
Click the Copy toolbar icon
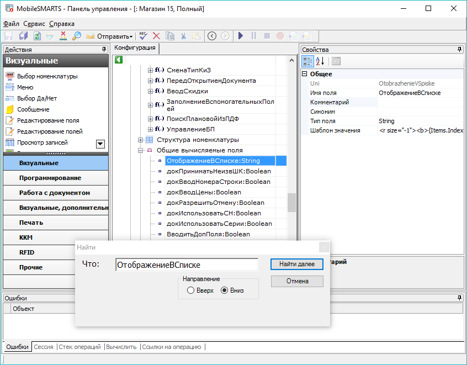170,36
